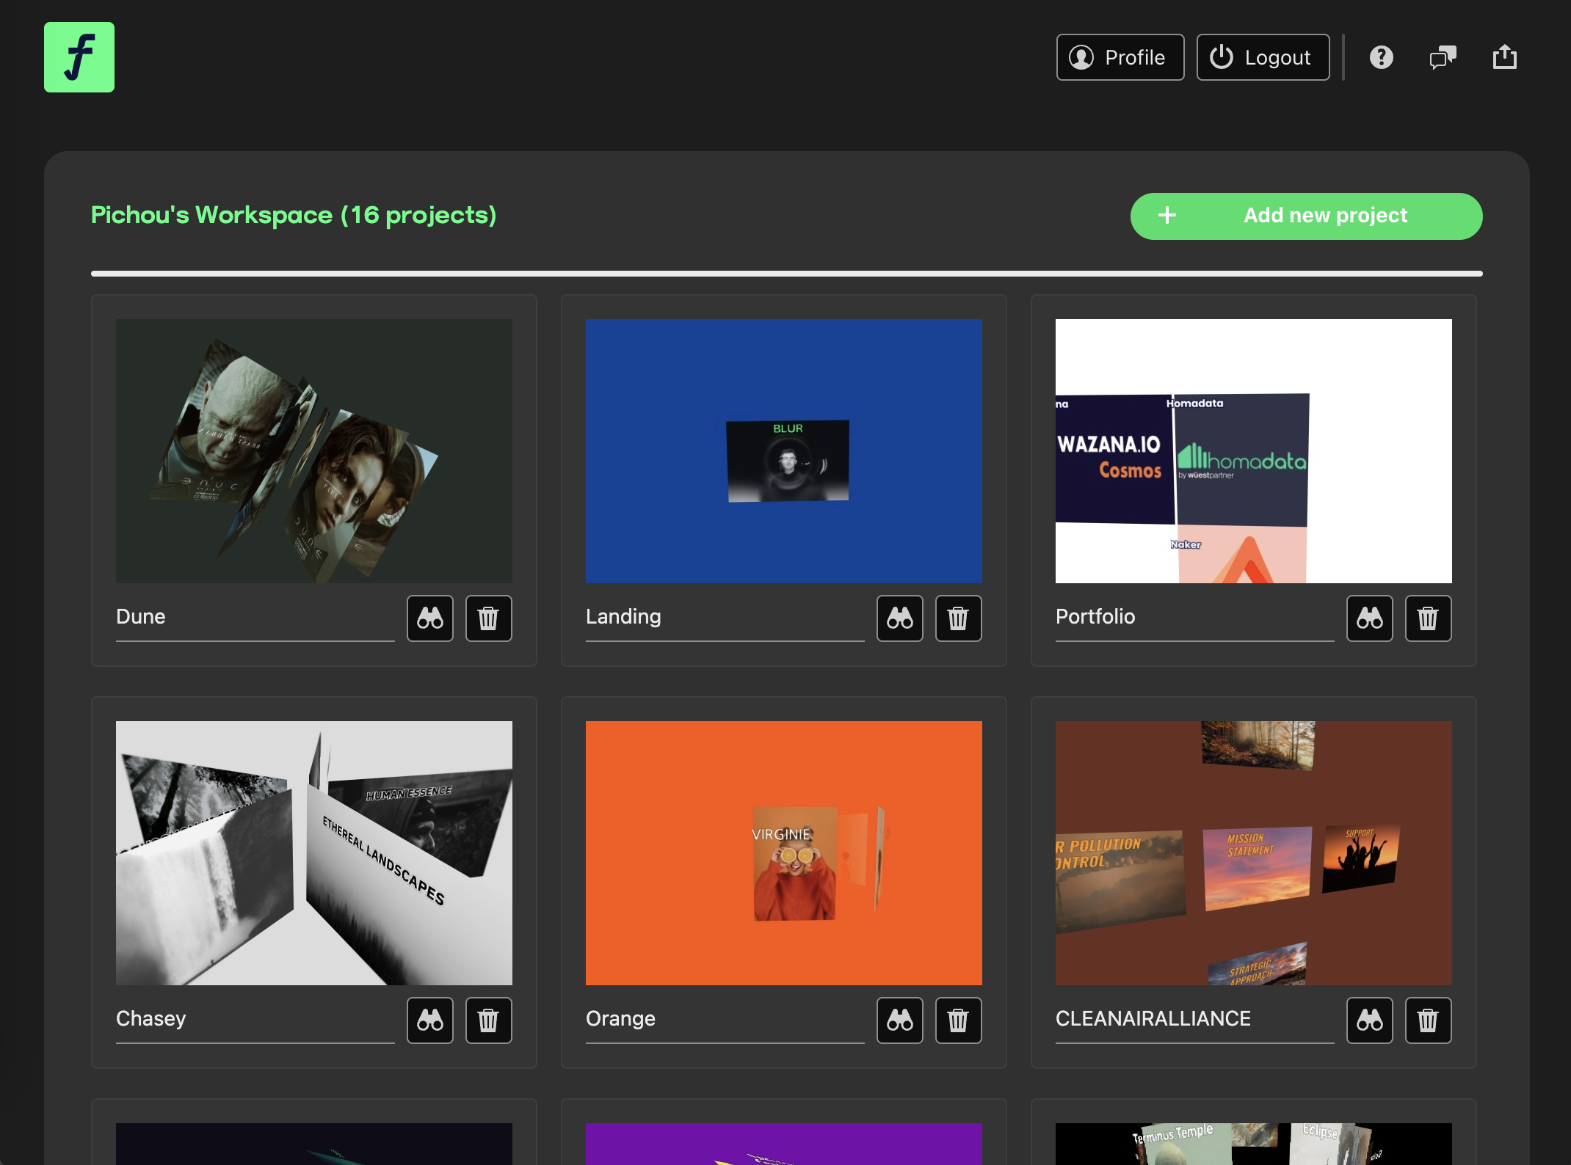Open Profile settings page
This screenshot has height=1165, width=1571.
(x=1120, y=57)
